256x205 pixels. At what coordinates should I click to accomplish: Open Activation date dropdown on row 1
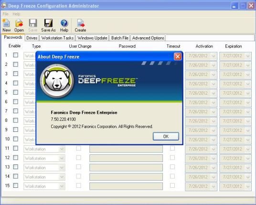(x=213, y=56)
